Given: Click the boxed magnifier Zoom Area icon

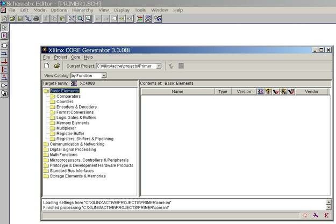Looking at the screenshot, I should coord(88,19).
